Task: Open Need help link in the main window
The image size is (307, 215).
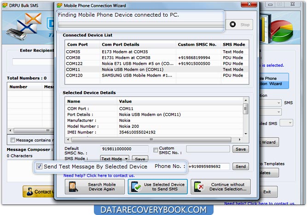Action: [260, 203]
